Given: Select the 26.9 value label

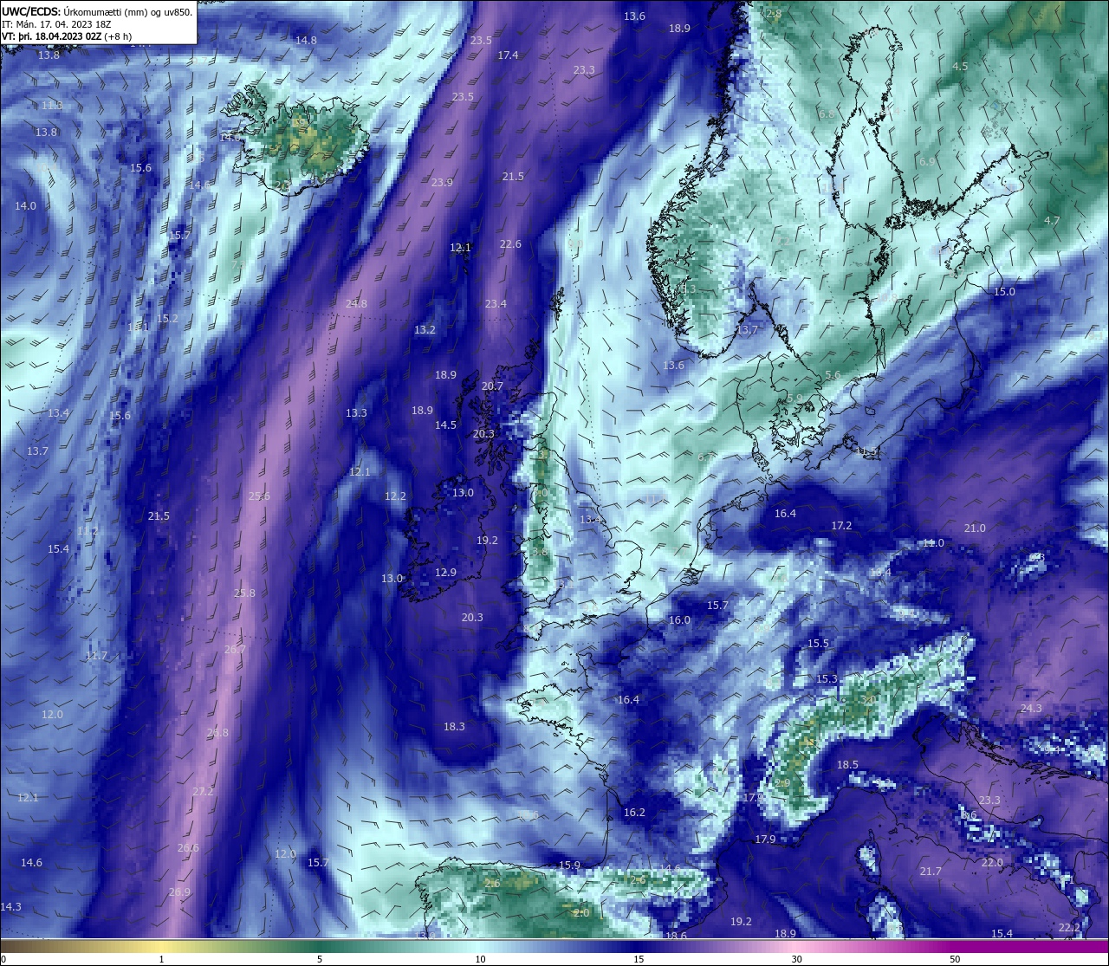Looking at the screenshot, I should coord(179,891).
